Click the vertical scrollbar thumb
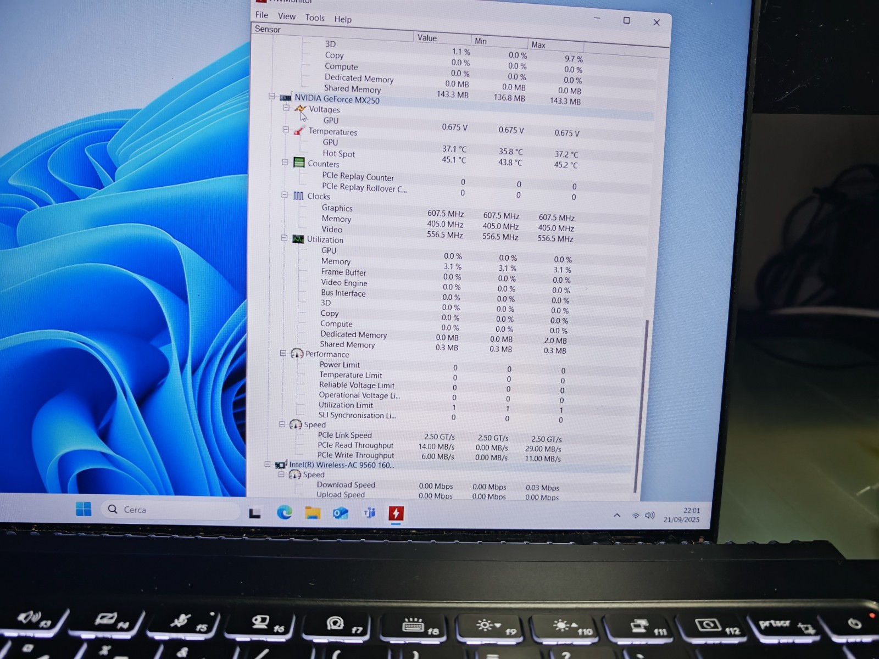This screenshot has width=879, height=659. (641, 406)
